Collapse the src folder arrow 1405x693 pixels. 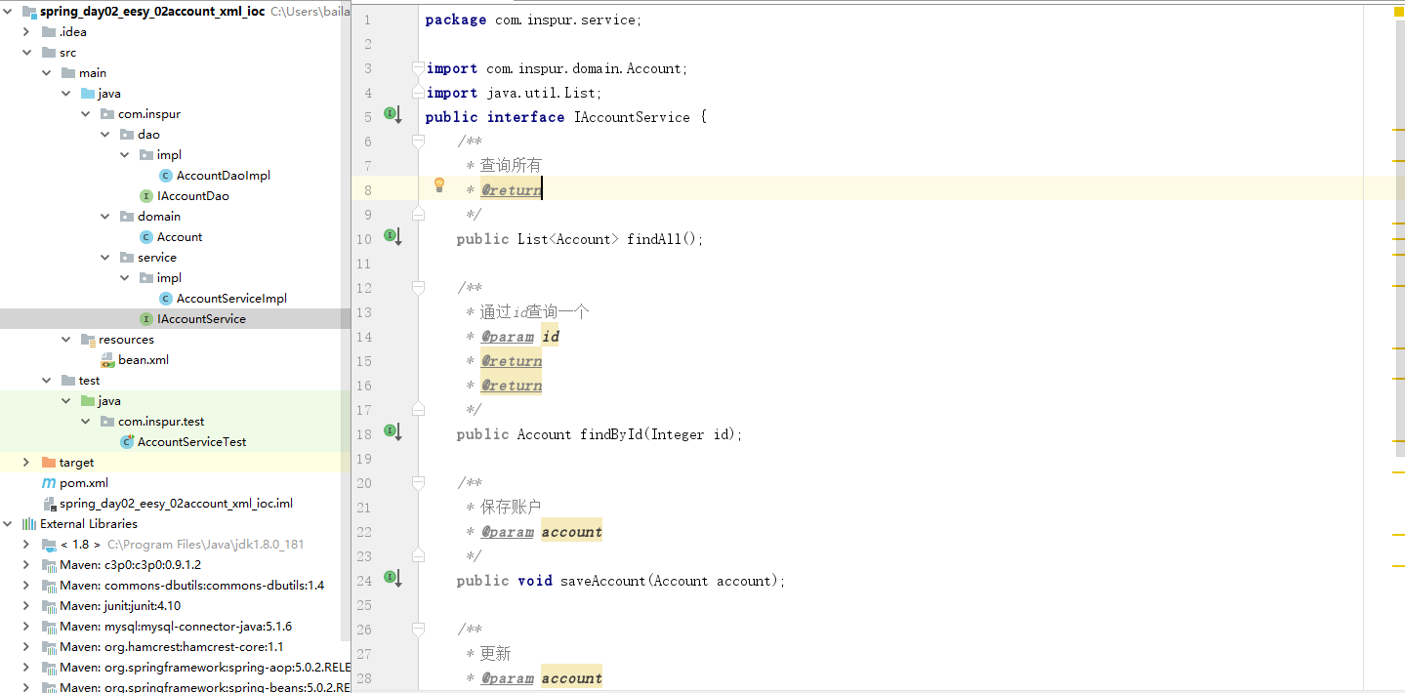coord(28,53)
